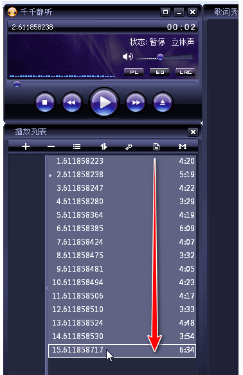Close the TTPlayer main window
243x375 pixels.
coord(192,12)
